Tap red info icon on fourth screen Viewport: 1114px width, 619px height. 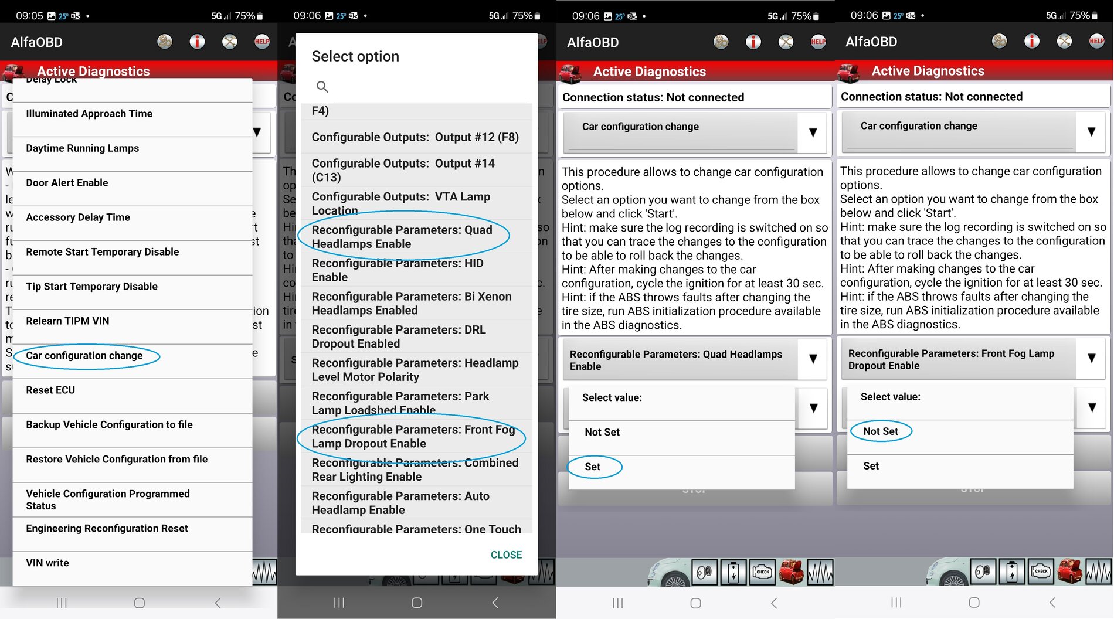(x=1031, y=41)
